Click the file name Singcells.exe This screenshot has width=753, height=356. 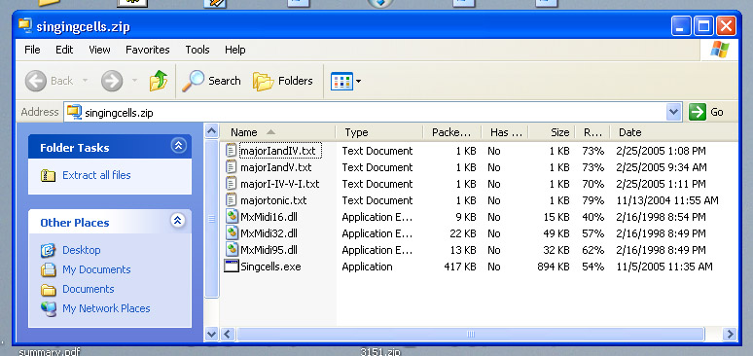click(x=270, y=267)
